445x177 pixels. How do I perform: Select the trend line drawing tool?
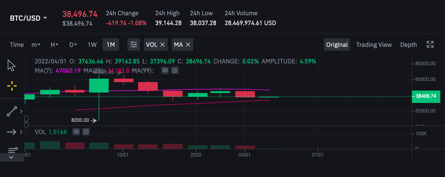pyautogui.click(x=11, y=111)
